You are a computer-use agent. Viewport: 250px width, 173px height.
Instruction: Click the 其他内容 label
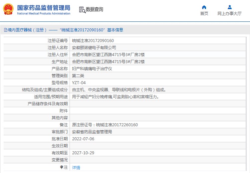pos(60,118)
